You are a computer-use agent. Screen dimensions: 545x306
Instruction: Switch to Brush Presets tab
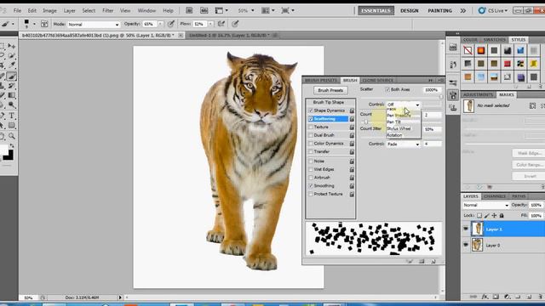pyautogui.click(x=321, y=80)
